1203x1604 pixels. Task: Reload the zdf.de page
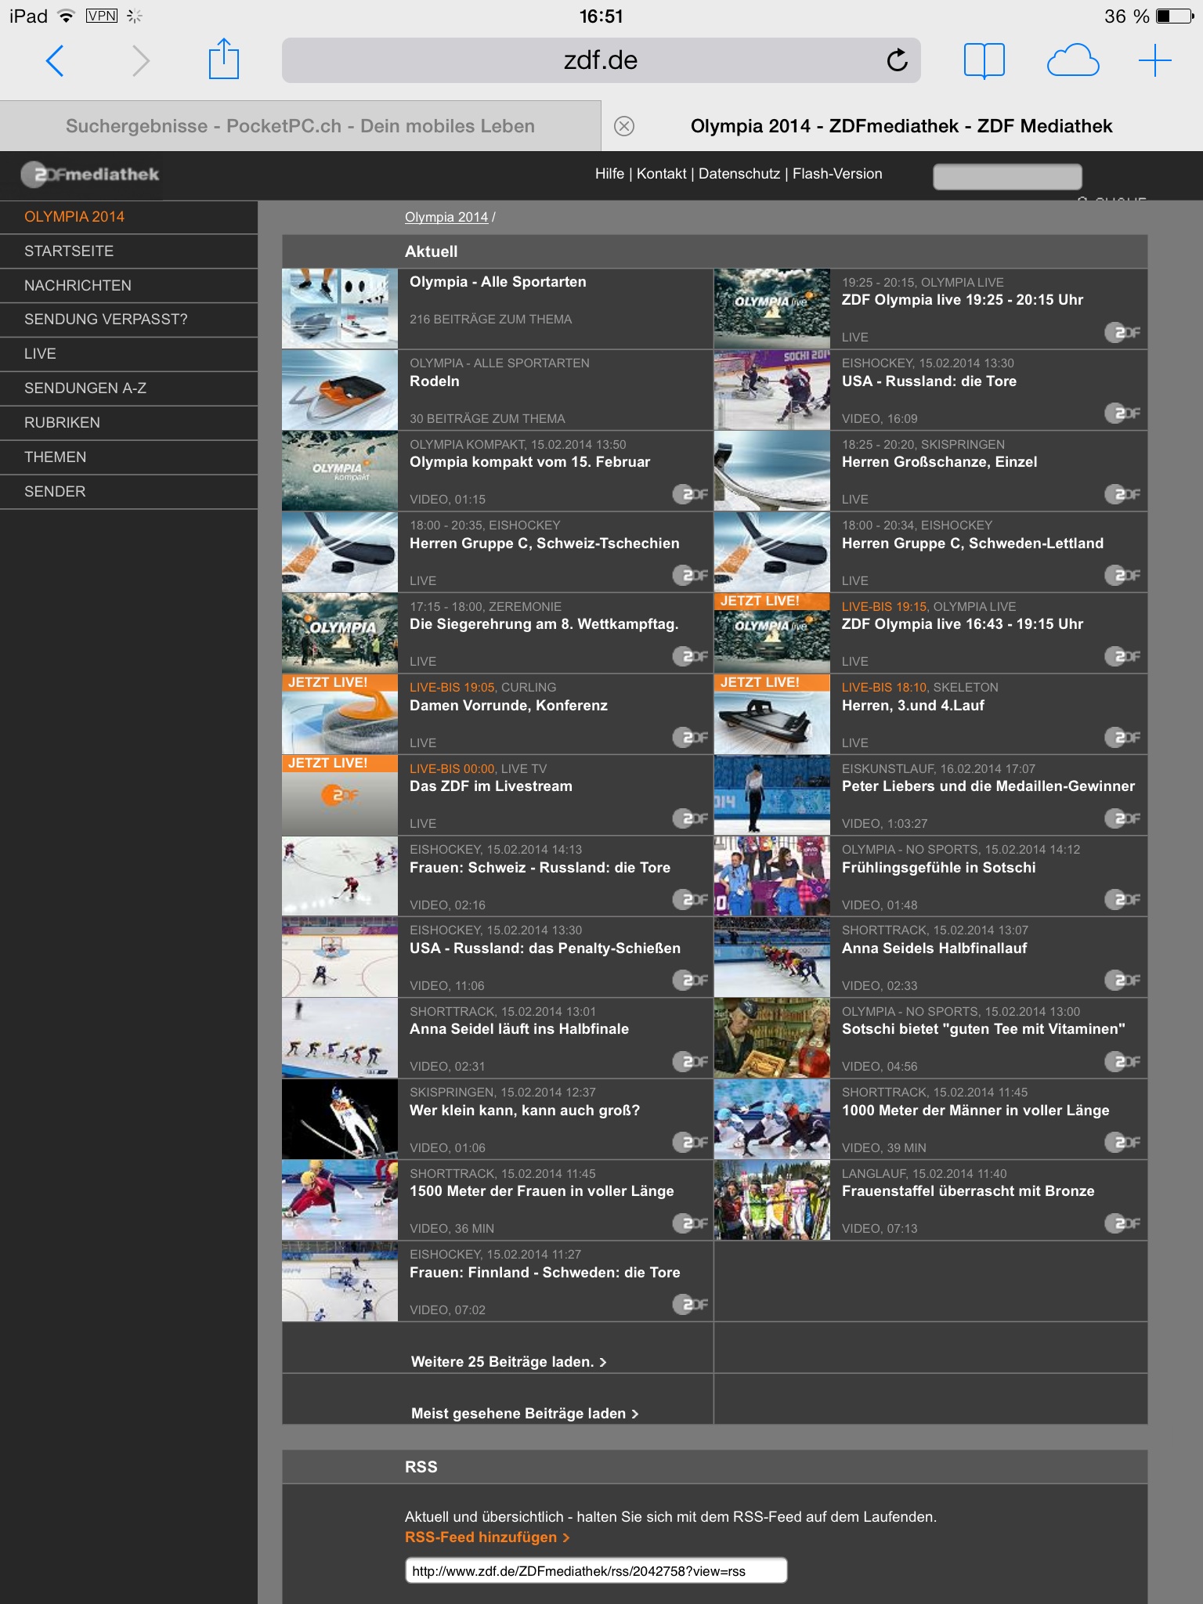coord(898,60)
